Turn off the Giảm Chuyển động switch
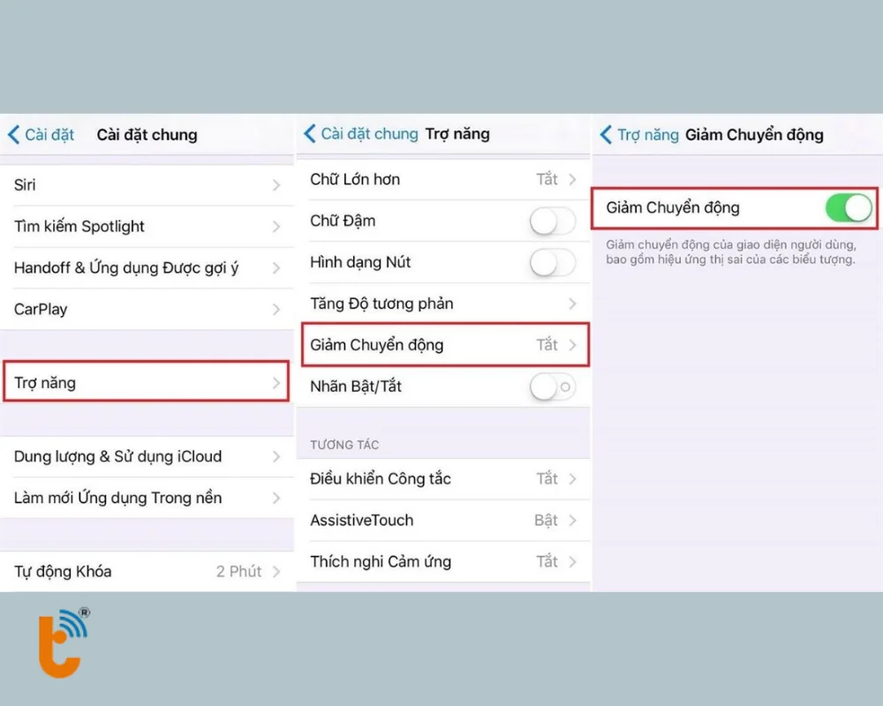Image resolution: width=883 pixels, height=706 pixels. [x=848, y=208]
